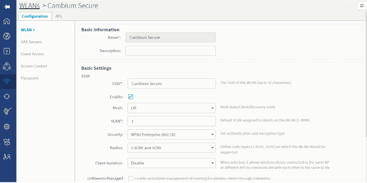Open the crosshair target icon in sidebar
The image size is (367, 183).
(7, 96)
